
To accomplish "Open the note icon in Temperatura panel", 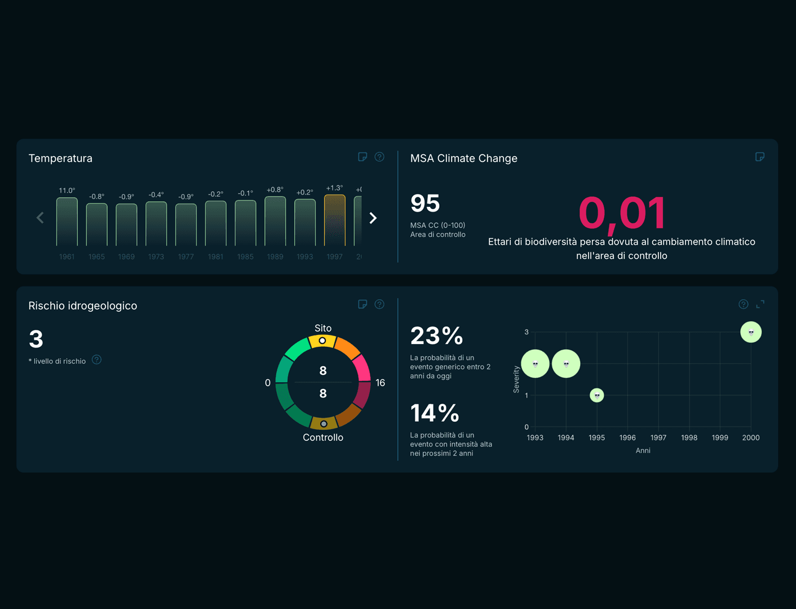I will point(362,157).
